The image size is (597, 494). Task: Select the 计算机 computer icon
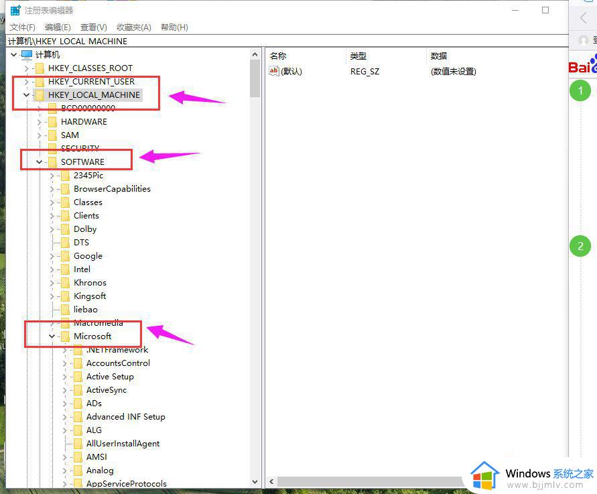click(x=27, y=55)
